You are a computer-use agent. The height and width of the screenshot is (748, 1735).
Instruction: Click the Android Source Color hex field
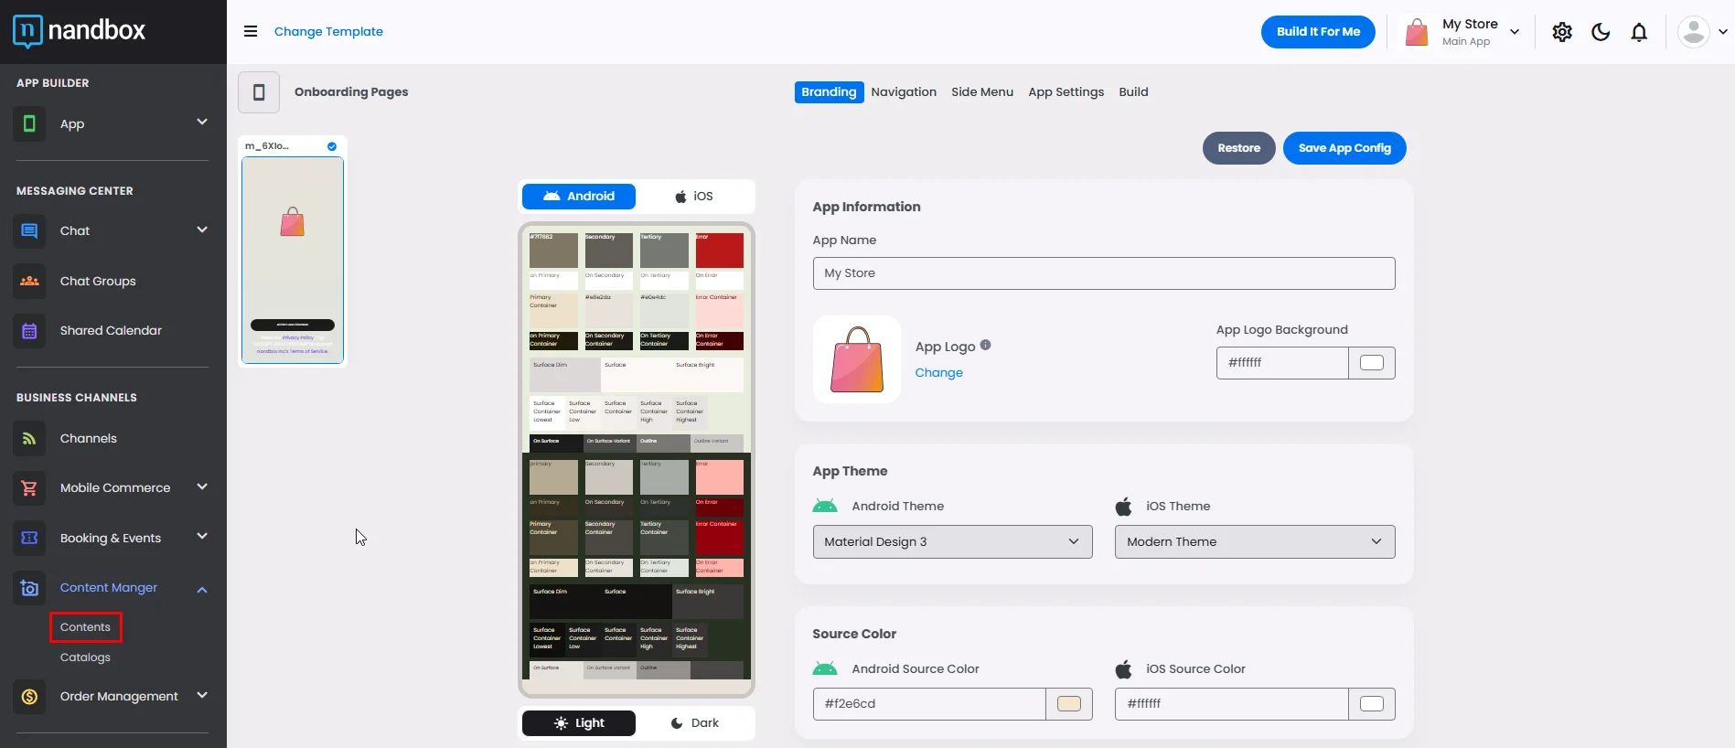click(x=929, y=704)
